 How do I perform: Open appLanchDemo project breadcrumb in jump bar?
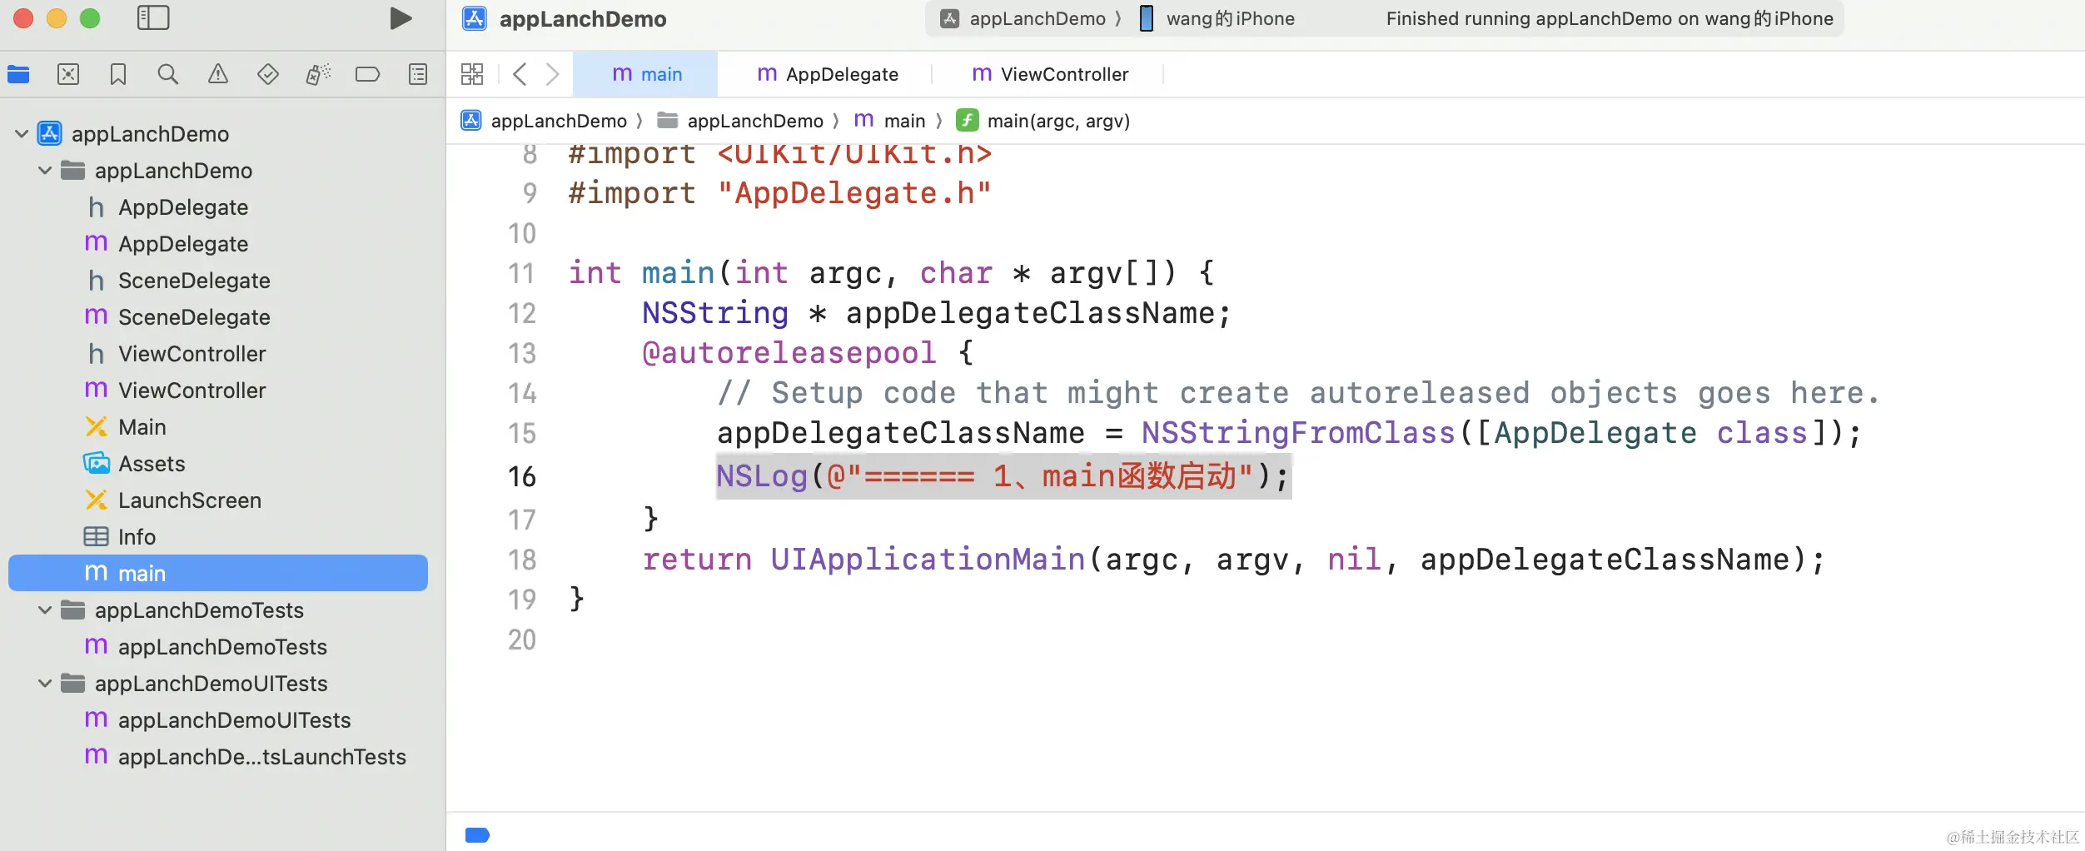(x=544, y=121)
